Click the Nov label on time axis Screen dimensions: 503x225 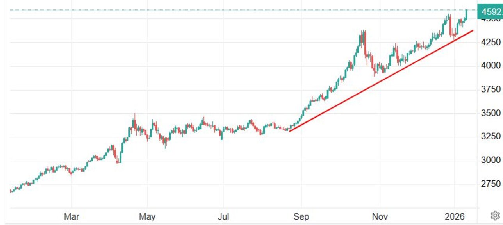click(379, 216)
